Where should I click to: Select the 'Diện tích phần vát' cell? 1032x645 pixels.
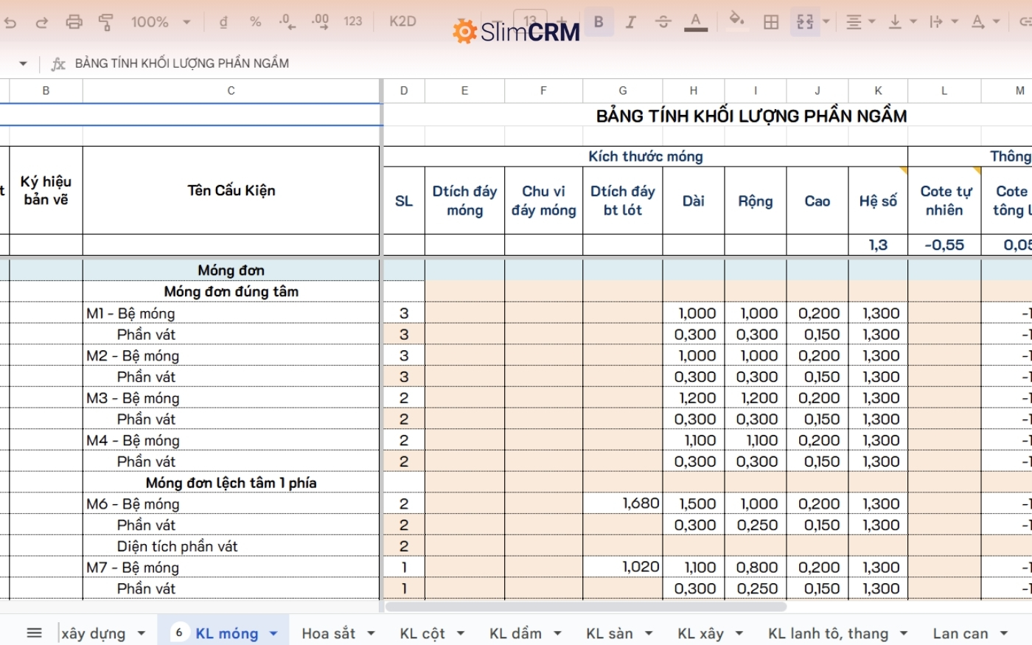tap(231, 546)
